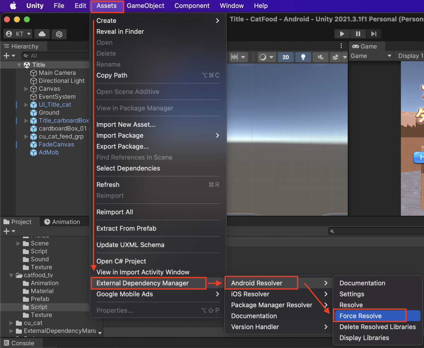Expand the Version Handler submenu
The image size is (424, 348).
pos(279,327)
